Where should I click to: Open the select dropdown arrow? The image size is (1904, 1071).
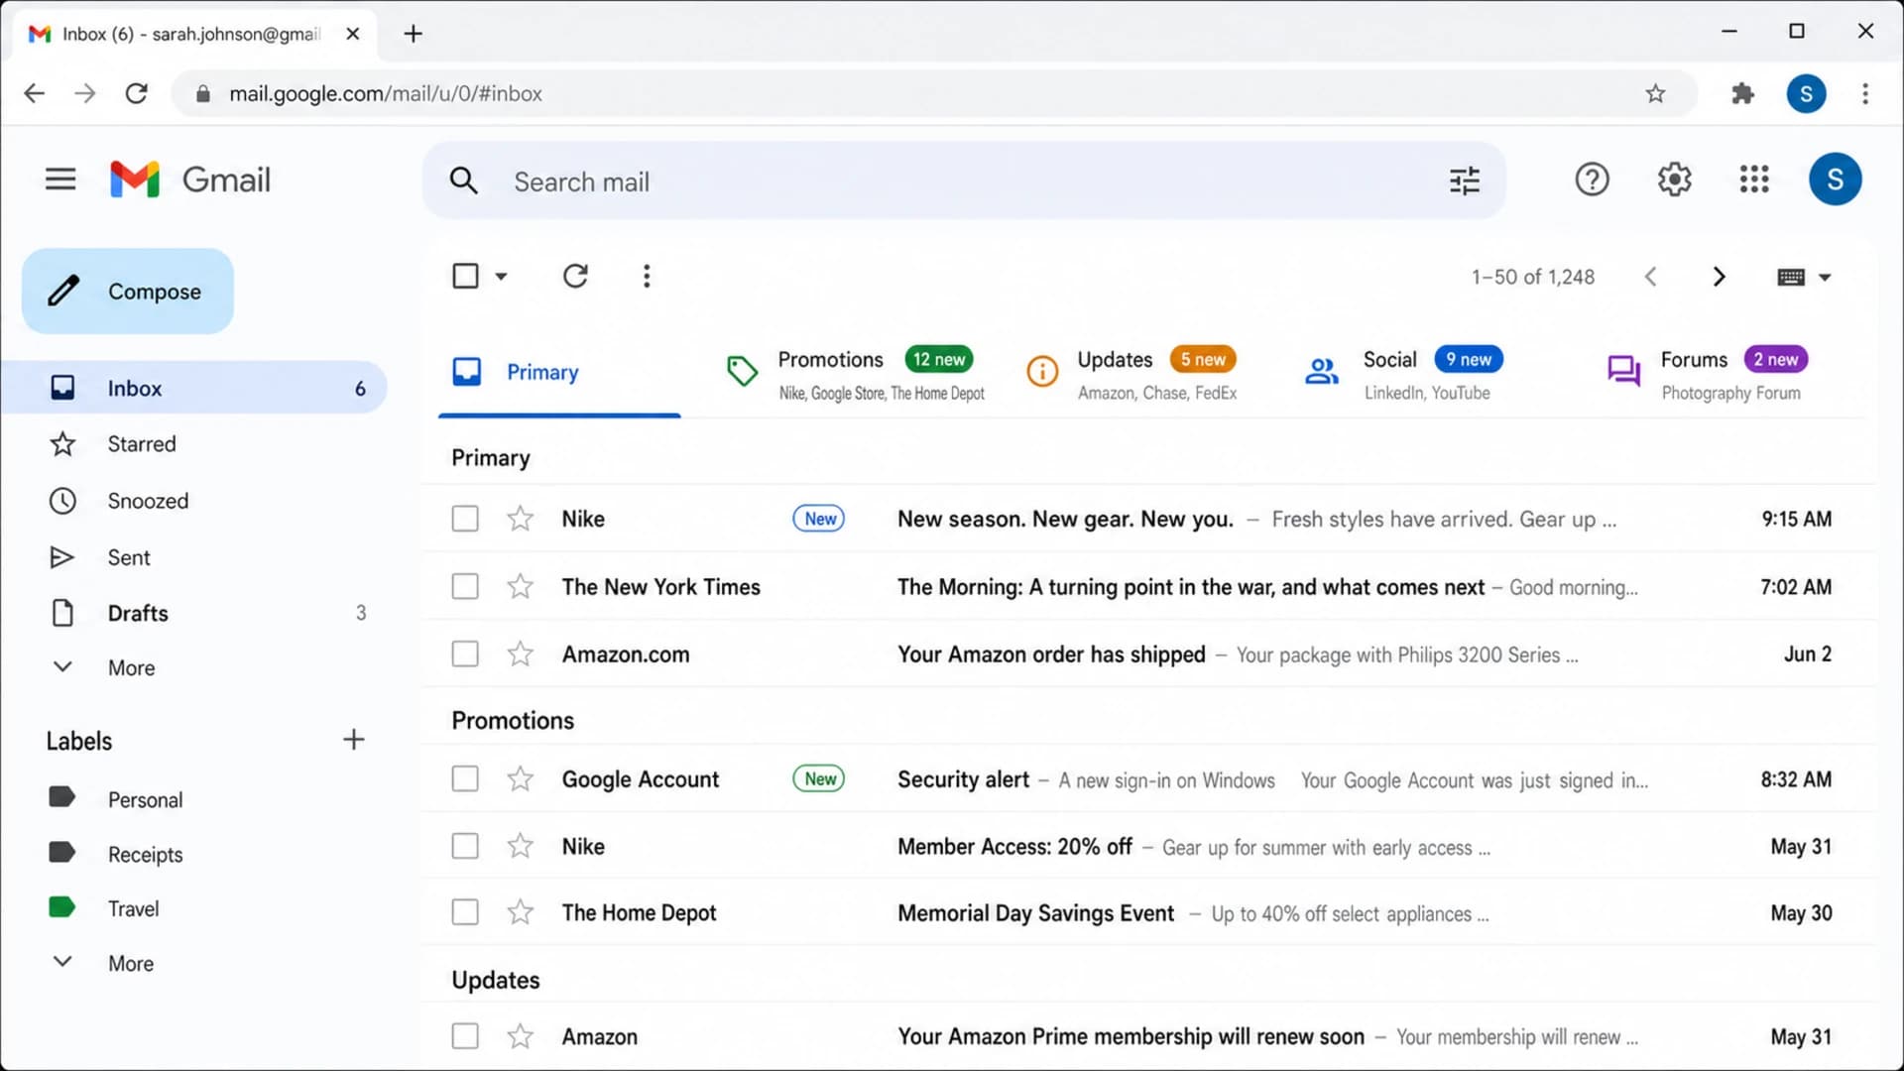(x=501, y=277)
